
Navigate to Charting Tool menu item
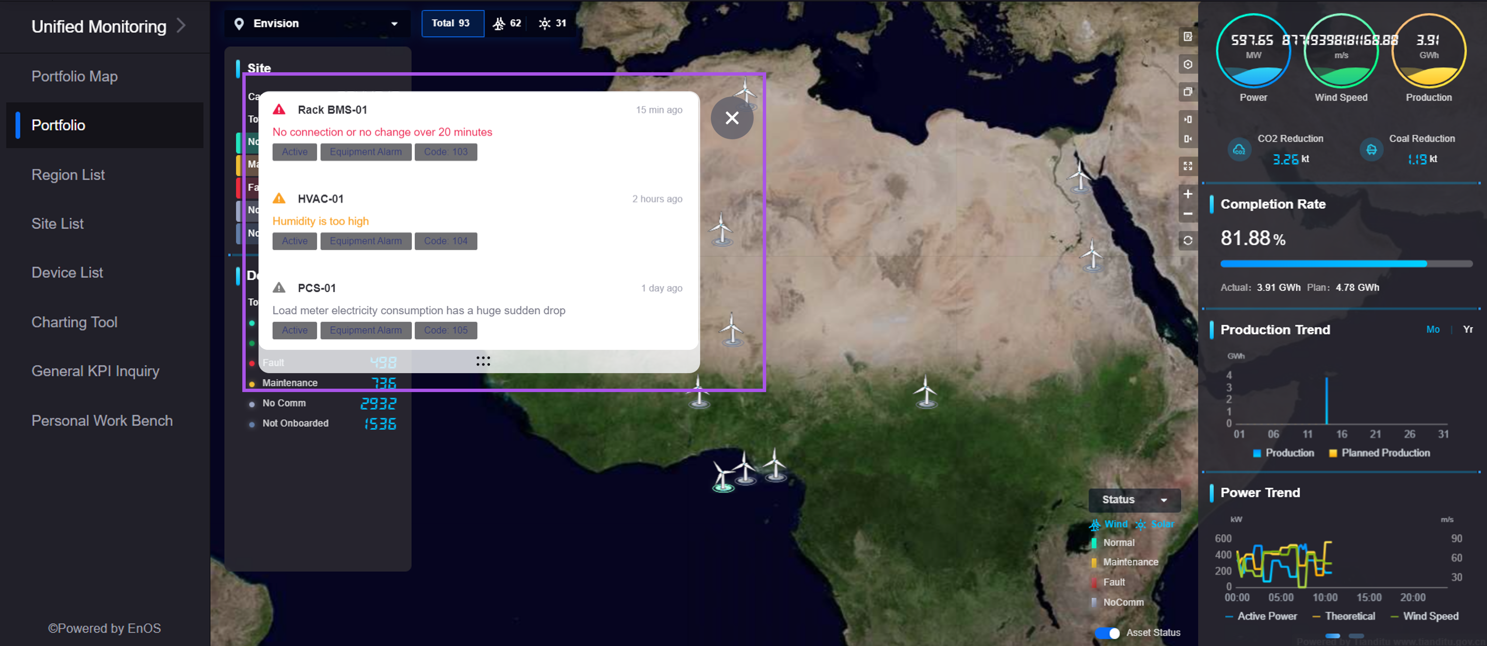pyautogui.click(x=74, y=322)
